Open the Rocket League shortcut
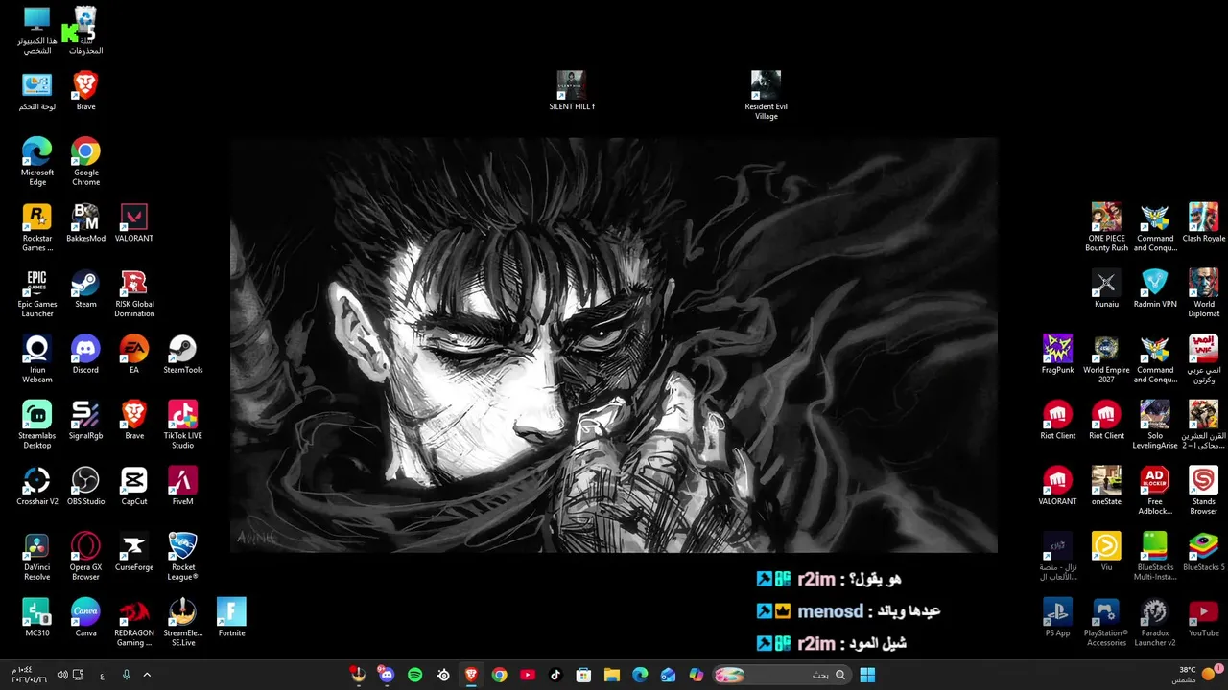Viewport: 1228px width, 690px height. tap(182, 557)
